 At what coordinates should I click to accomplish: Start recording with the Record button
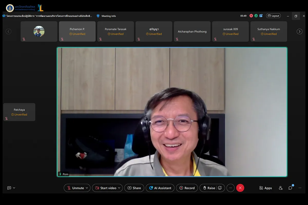[187, 188]
